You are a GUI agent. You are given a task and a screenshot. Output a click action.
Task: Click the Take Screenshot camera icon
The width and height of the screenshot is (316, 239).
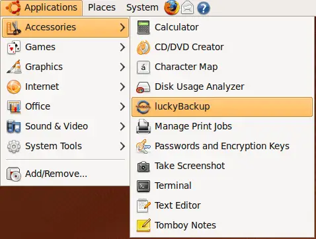[143, 166]
